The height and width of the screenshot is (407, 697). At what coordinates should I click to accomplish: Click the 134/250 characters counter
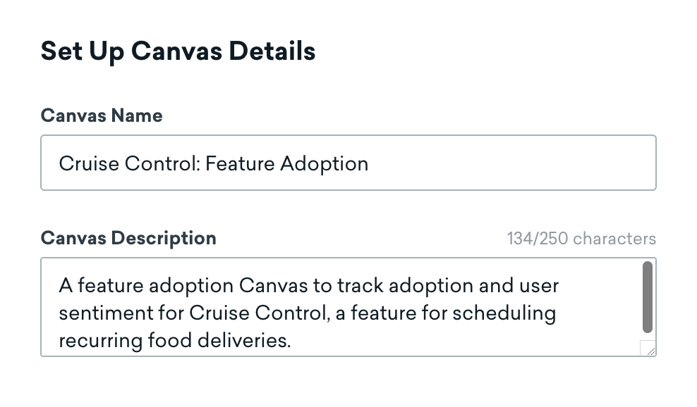pos(581,239)
